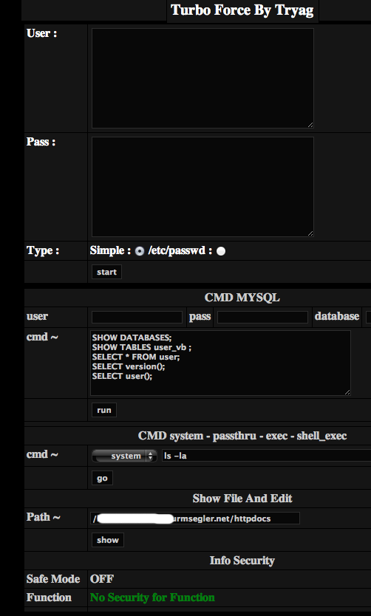Click inside the User list textarea
Image resolution: width=371 pixels, height=616 pixels.
coord(202,78)
